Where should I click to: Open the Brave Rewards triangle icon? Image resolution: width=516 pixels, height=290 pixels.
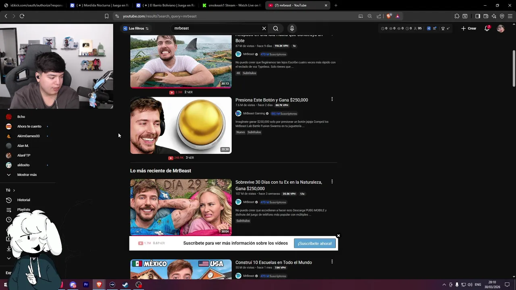tap(397, 16)
